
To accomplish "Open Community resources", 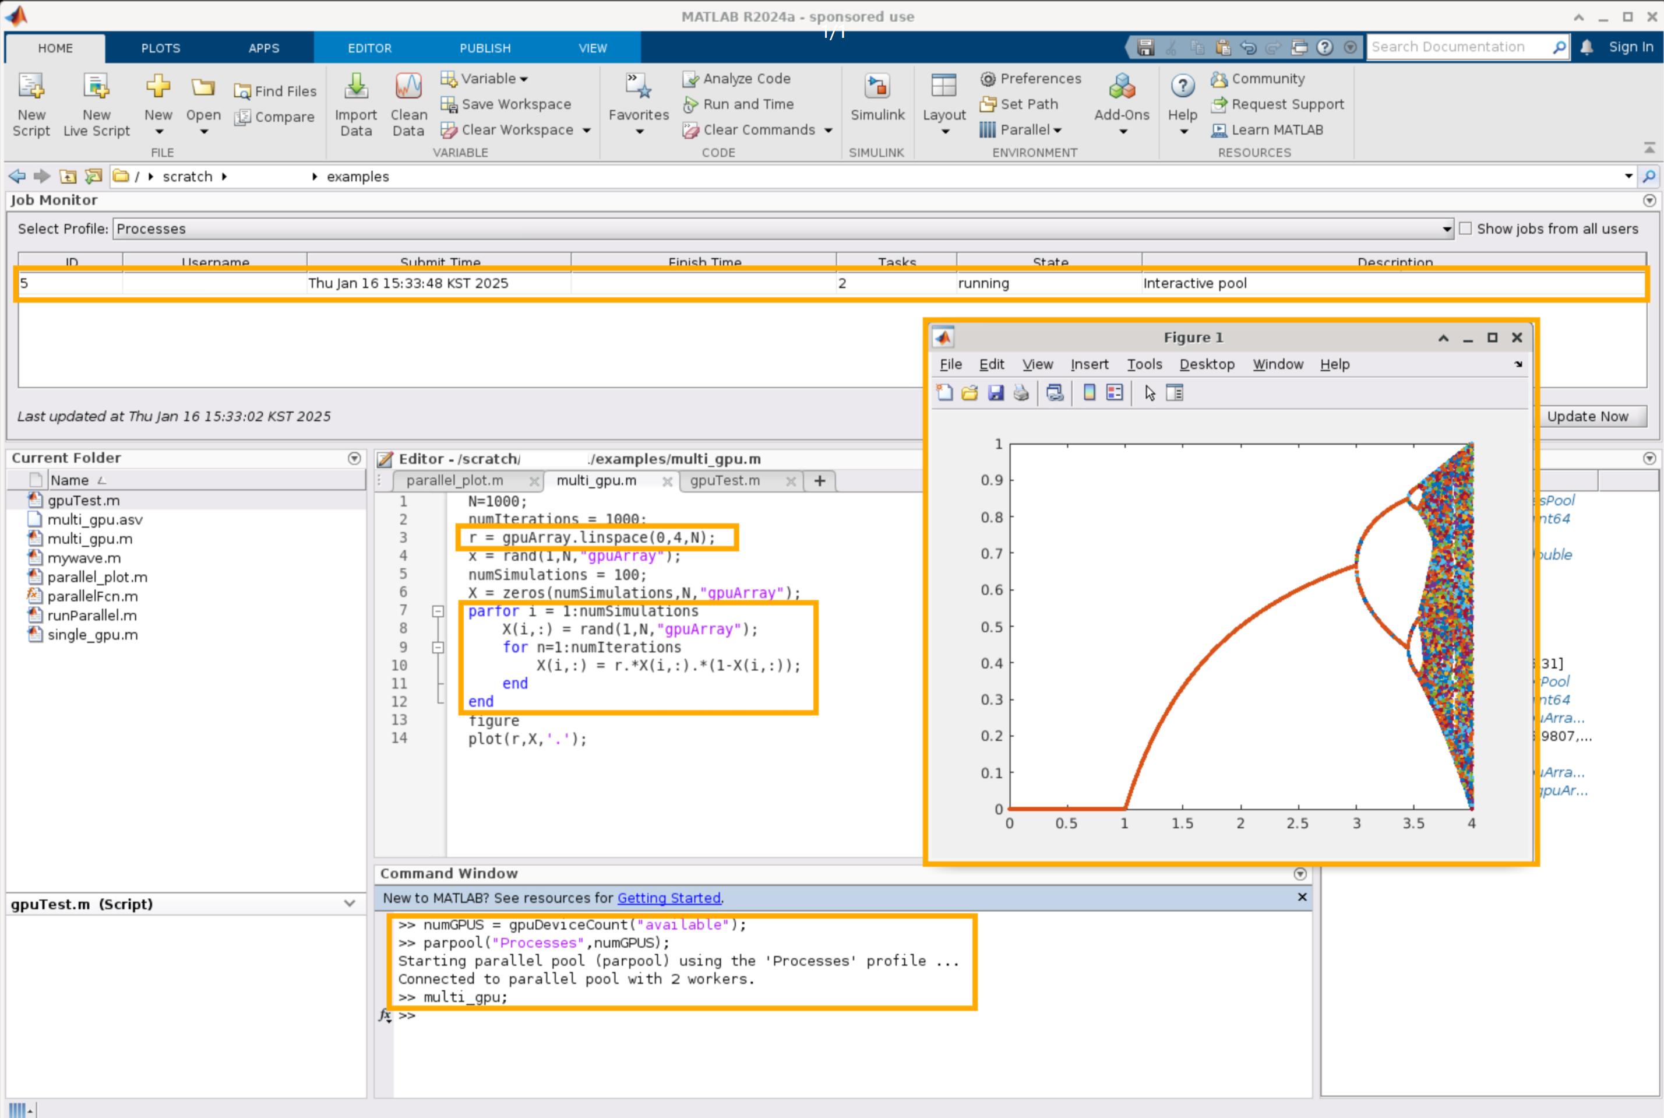I will [1258, 79].
